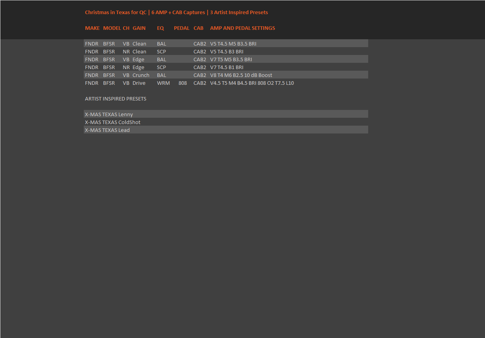
Task: Click 'CAB2' in the Drive row
Action: click(200, 83)
